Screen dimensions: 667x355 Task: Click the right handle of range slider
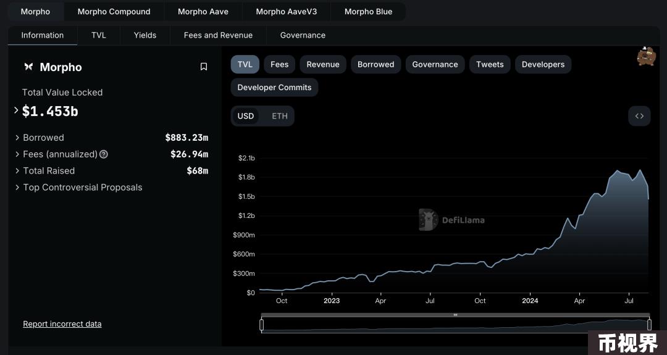coord(649,325)
